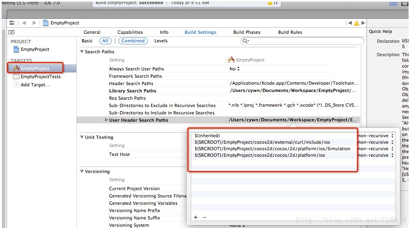411x228 pixels.
Task: Select the Test Host setting
Action: tap(119, 154)
